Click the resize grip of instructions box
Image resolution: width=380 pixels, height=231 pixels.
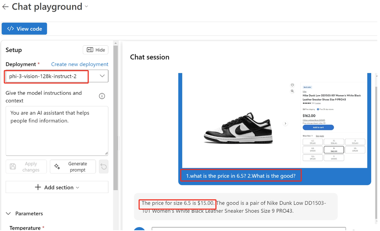(x=107, y=153)
